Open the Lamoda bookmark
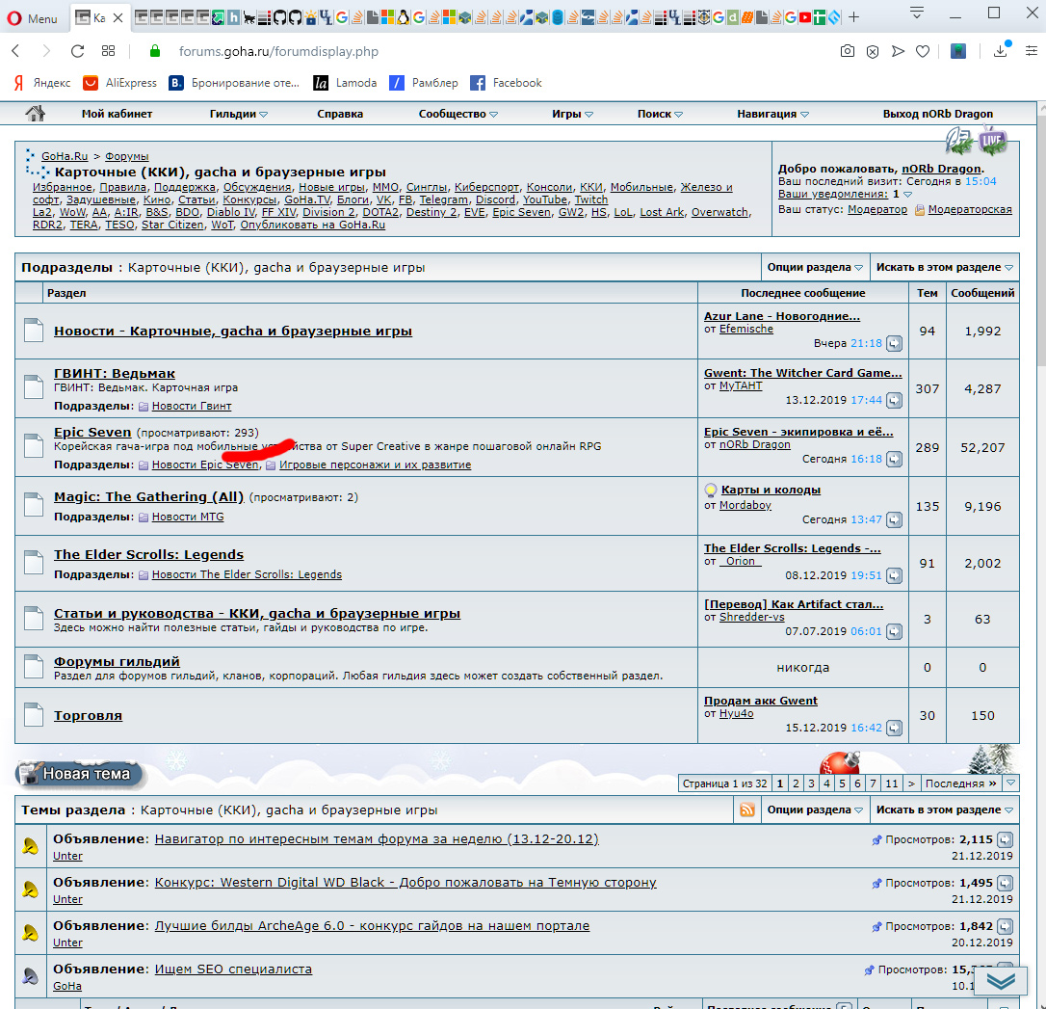The image size is (1046, 1009). 345,83
